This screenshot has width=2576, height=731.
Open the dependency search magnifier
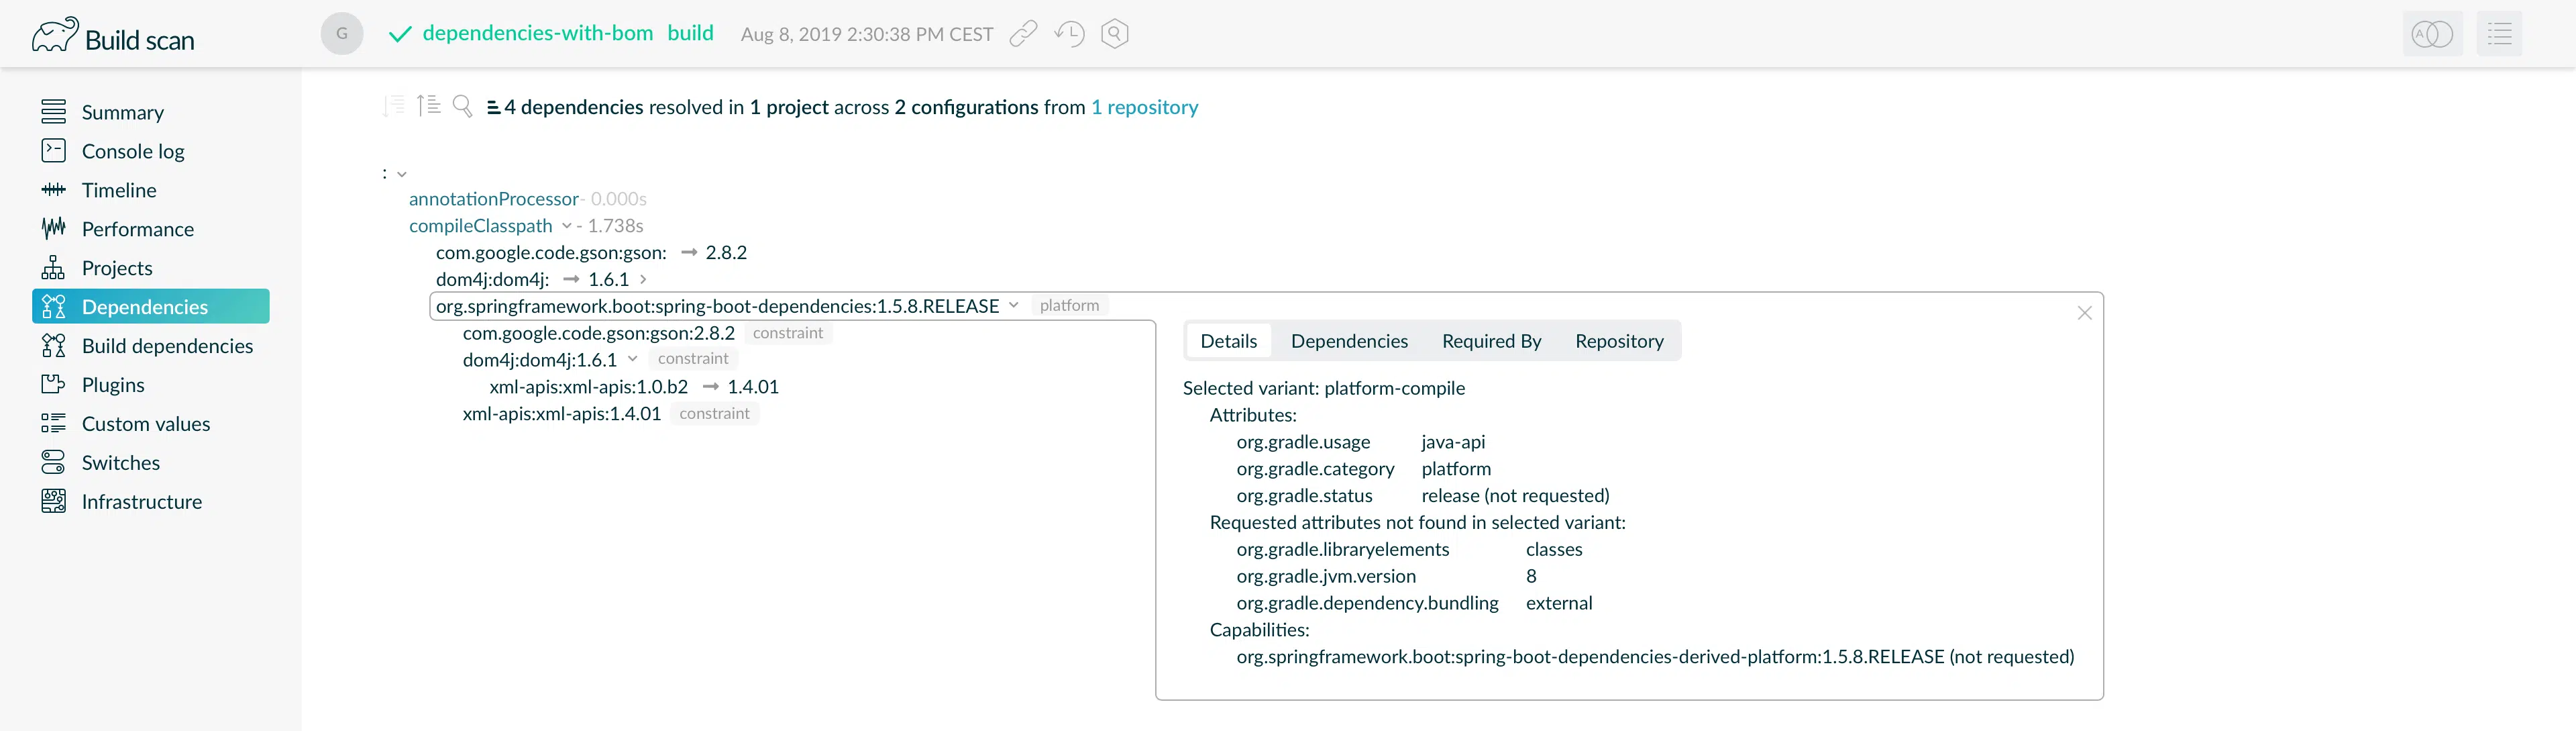coord(462,106)
